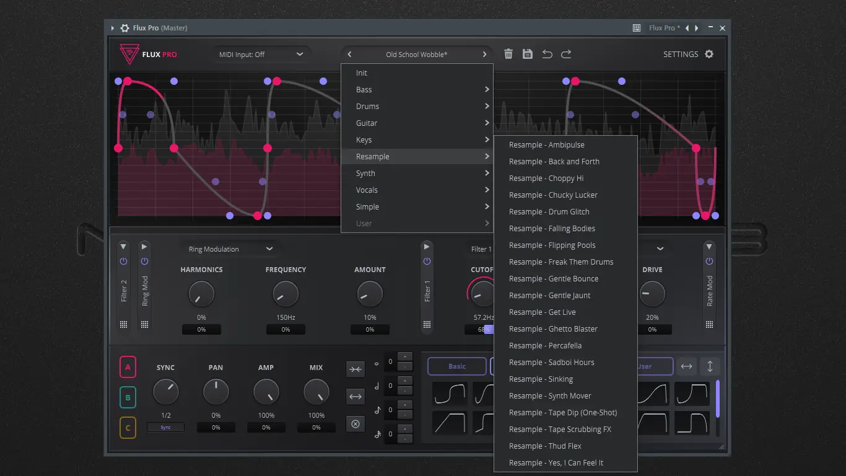Save preset using the floppy disk icon
Screen dimensions: 846x476
528,55
